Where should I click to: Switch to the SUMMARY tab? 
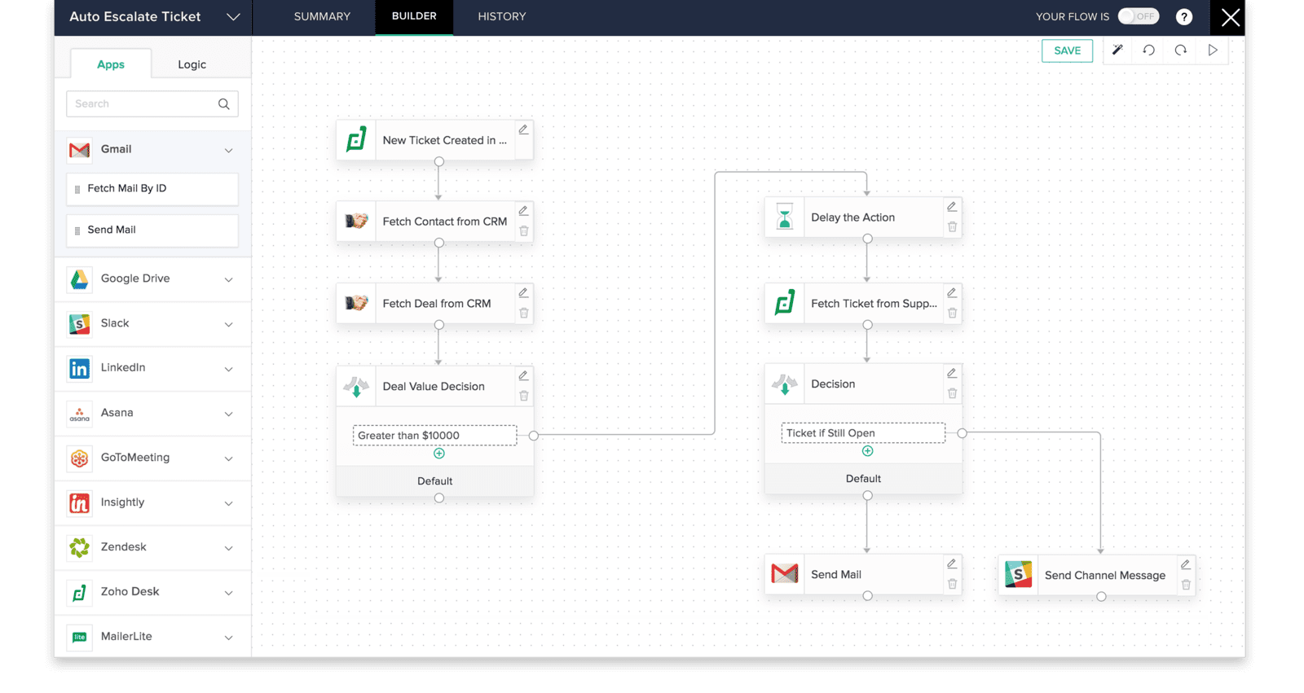(x=322, y=16)
